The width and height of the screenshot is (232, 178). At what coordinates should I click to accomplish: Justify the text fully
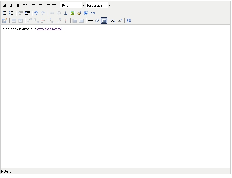[54, 6]
